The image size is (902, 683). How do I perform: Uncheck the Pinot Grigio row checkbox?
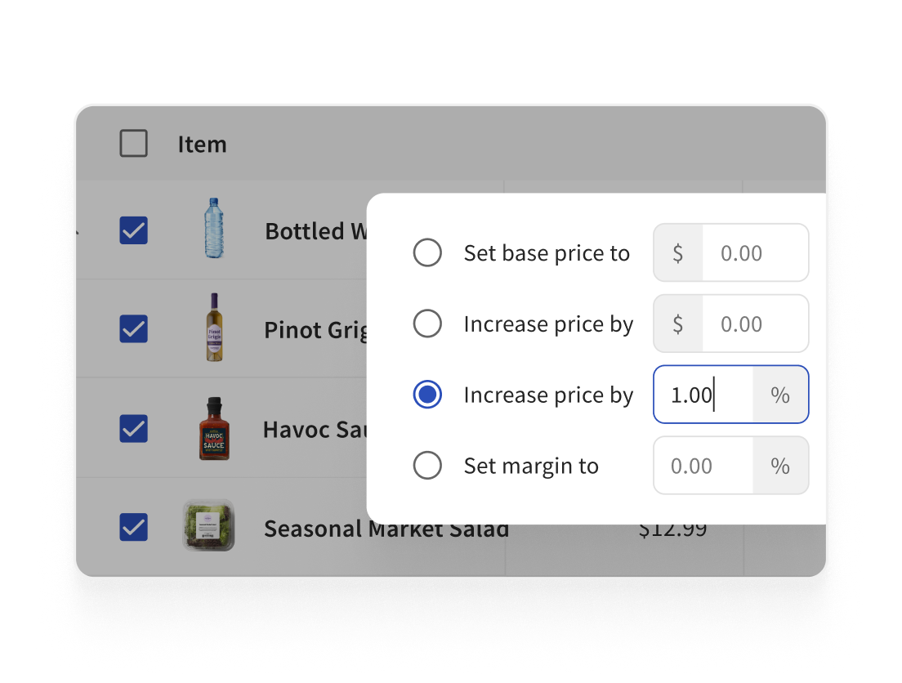133,328
